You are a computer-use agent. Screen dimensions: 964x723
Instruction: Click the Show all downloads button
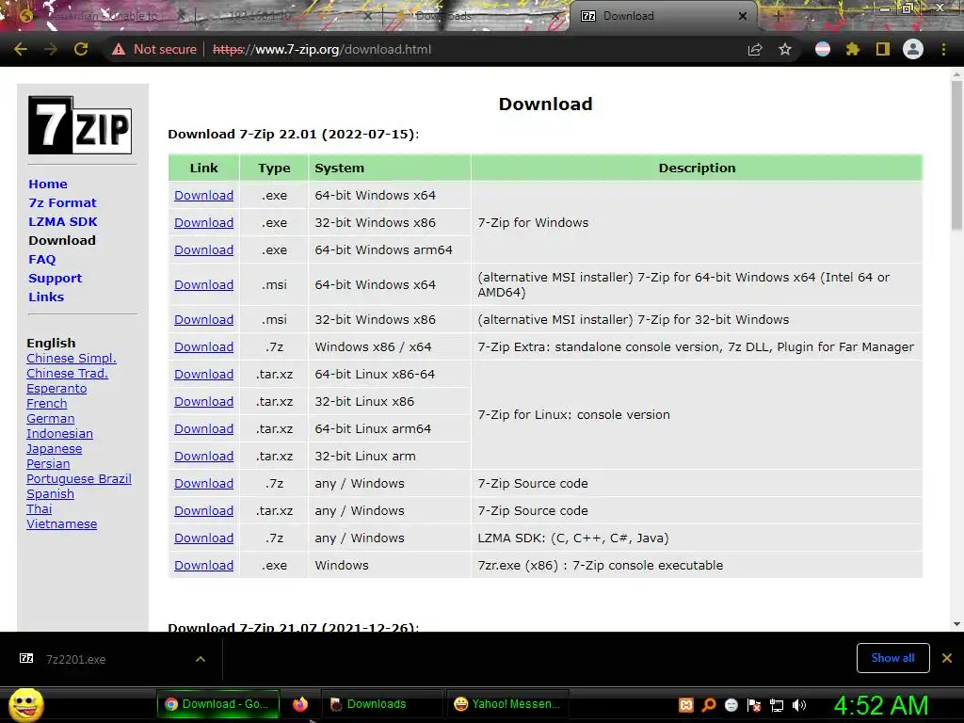point(892,658)
